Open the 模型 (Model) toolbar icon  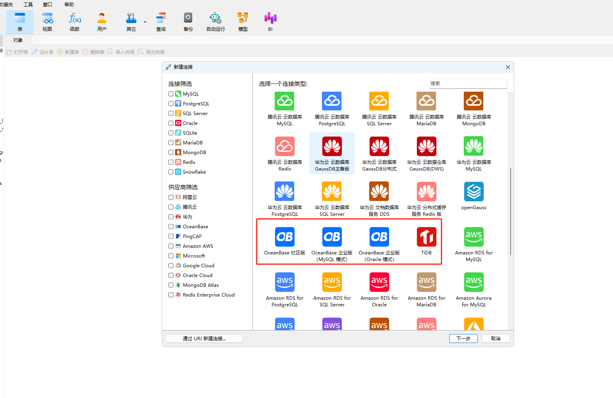click(243, 22)
